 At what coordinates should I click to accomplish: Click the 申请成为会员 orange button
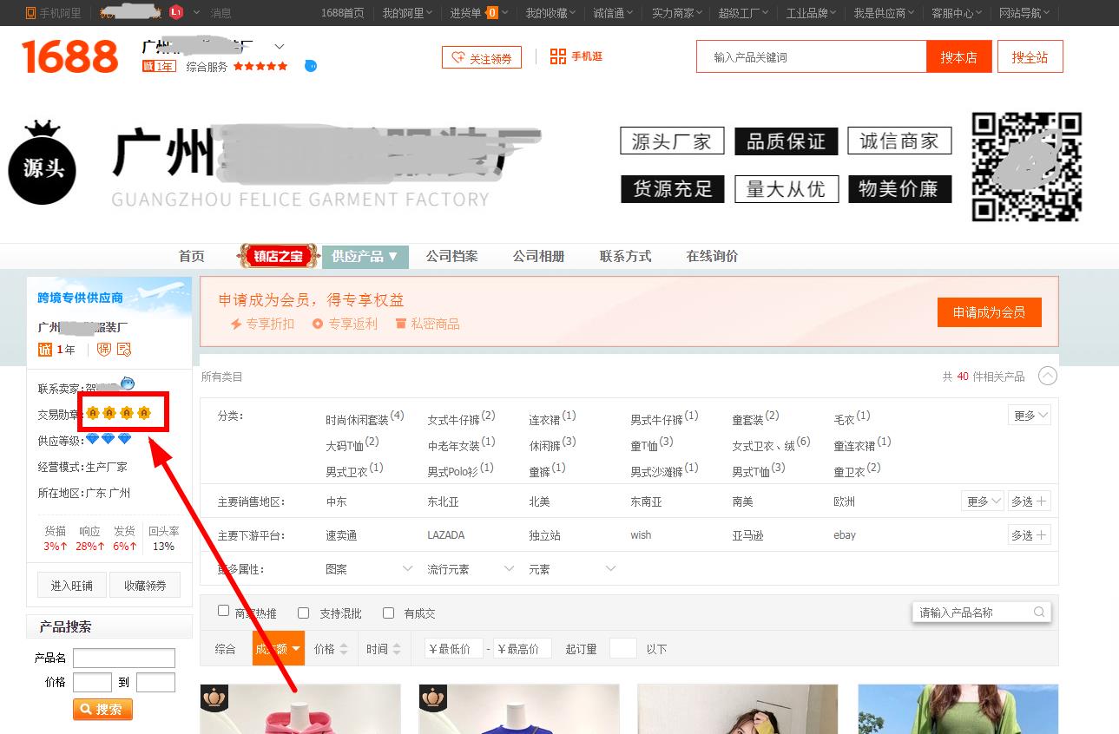point(989,312)
